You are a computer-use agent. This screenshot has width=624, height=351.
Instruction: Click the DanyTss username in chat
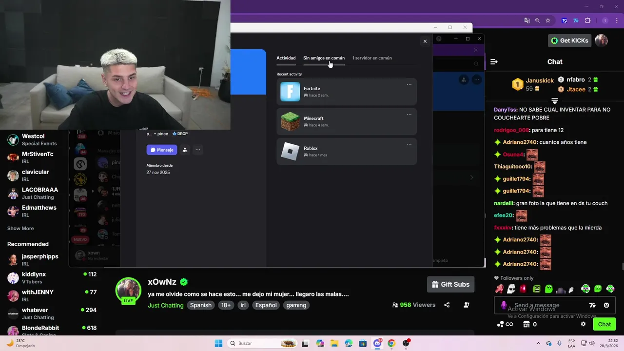[506, 110]
